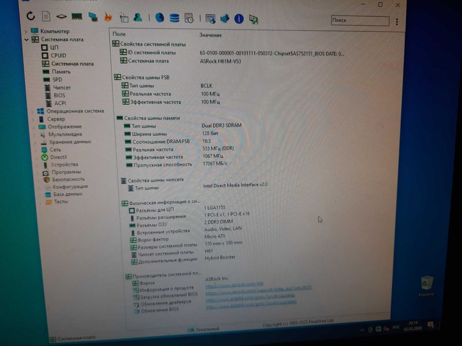The height and width of the screenshot is (346, 462).
Task: Click the green RAM module toolbar icon
Action: pyautogui.click(x=77, y=16)
